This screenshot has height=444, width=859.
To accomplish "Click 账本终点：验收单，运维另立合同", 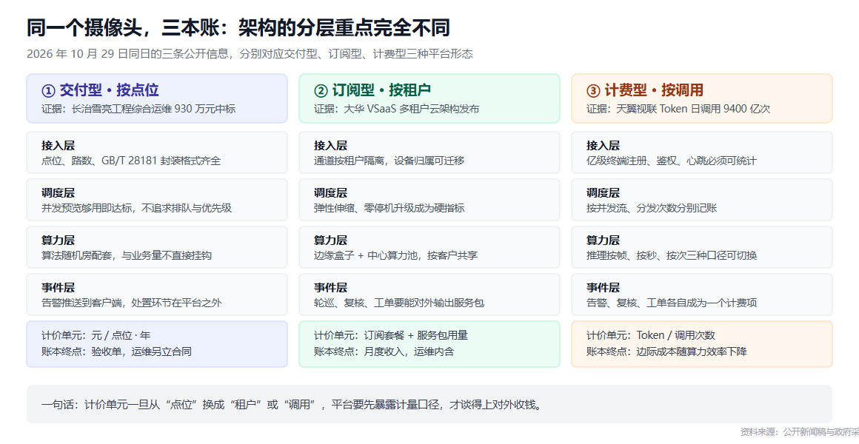I will tap(117, 351).
